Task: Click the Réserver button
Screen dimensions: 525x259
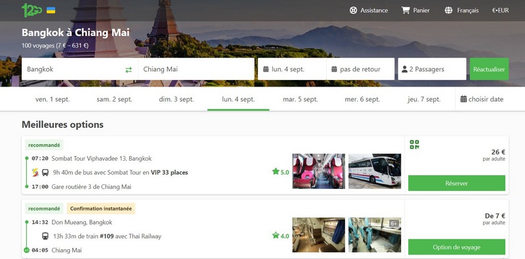Action: pos(457,183)
